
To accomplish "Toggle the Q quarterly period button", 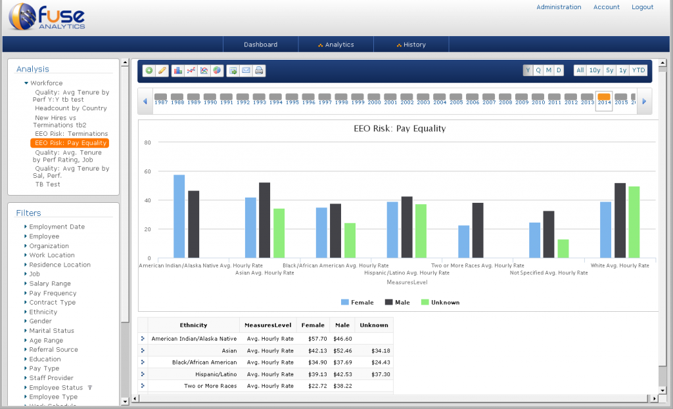I will pos(538,70).
